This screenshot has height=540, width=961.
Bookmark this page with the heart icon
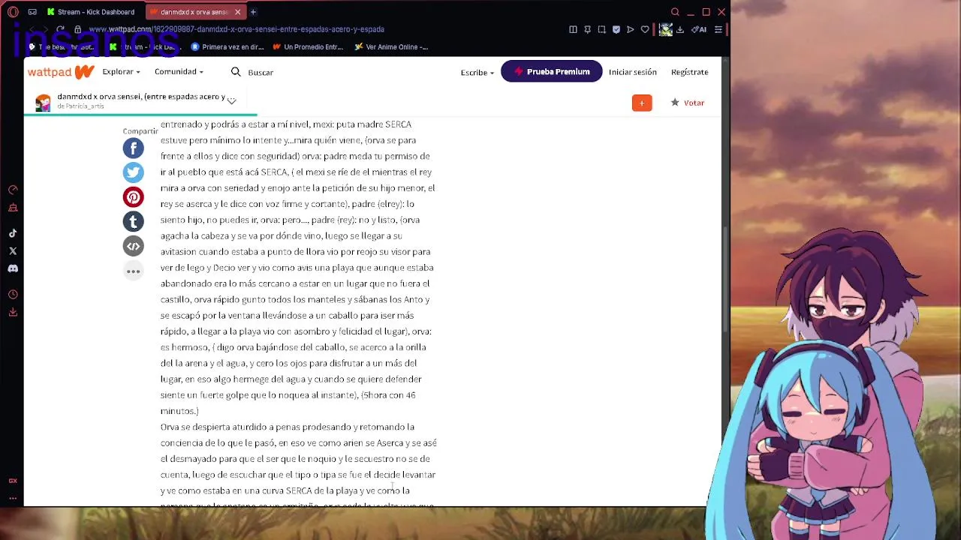tap(645, 29)
